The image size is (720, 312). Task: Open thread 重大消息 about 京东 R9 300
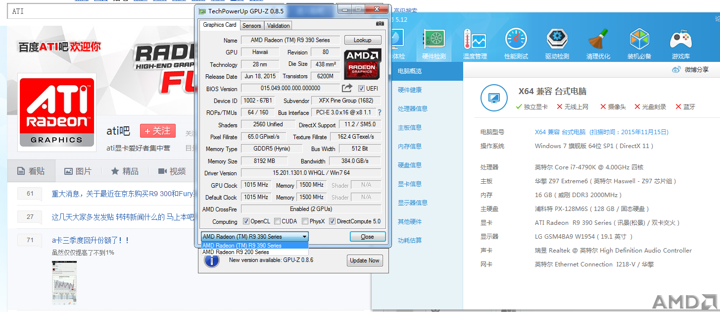[x=122, y=194]
